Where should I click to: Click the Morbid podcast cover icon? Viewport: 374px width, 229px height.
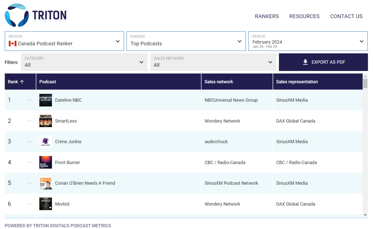45,204
